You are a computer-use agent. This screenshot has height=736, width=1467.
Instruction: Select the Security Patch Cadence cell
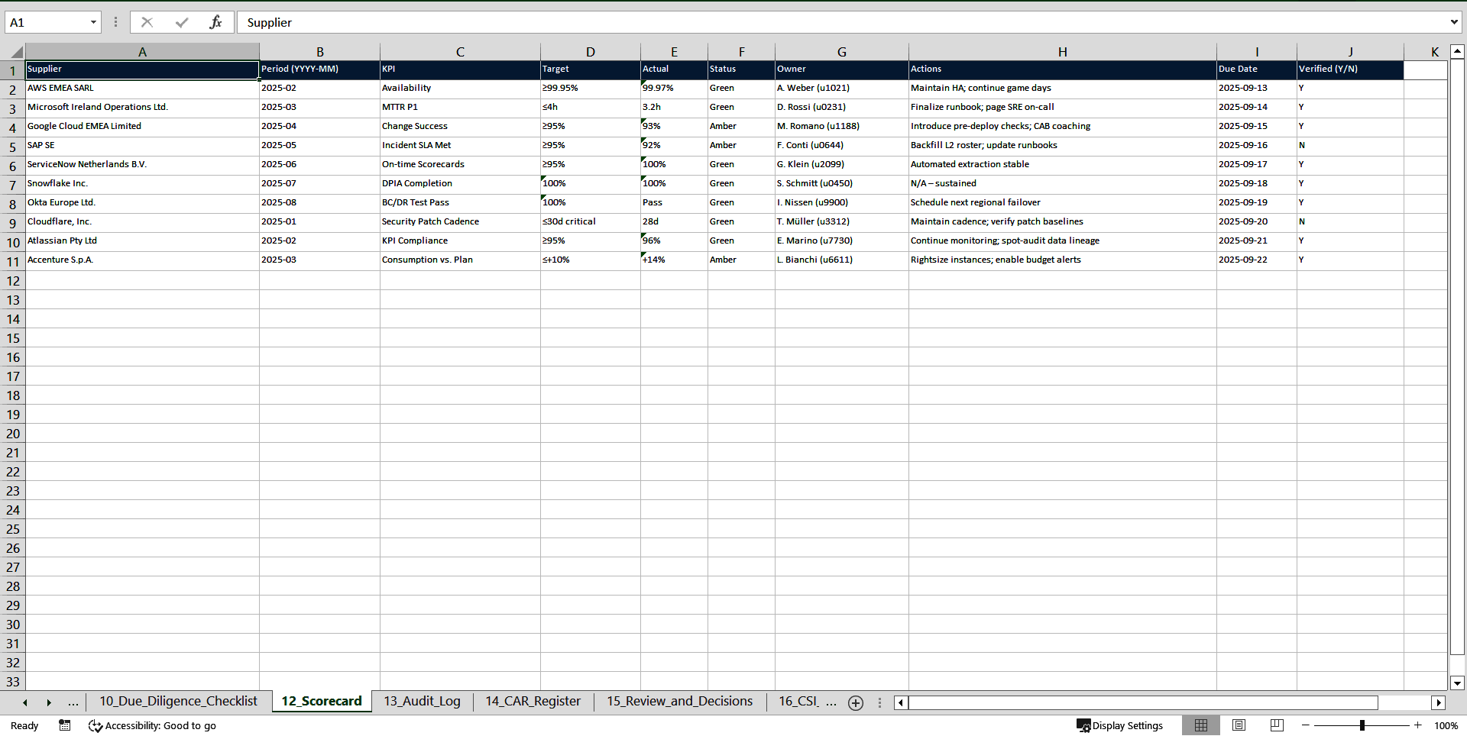click(x=460, y=222)
